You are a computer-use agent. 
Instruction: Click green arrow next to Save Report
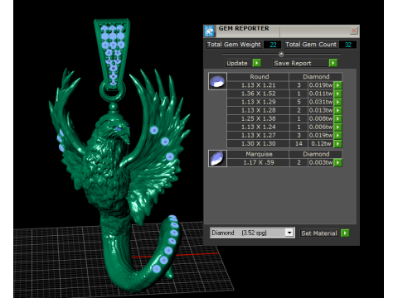tap(333, 63)
